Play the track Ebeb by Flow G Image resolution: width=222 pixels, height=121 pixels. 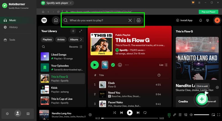click(130, 85)
